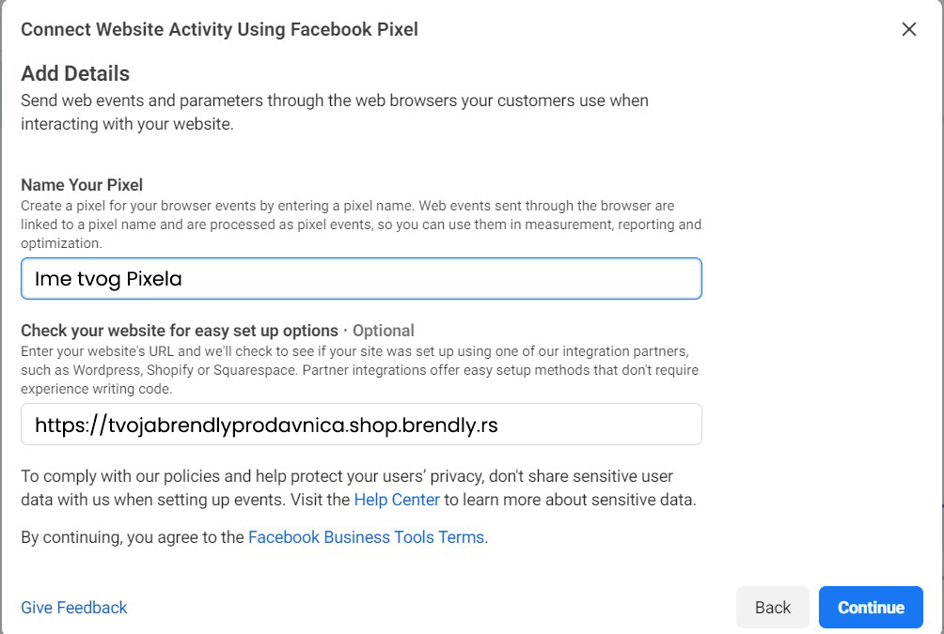Close the Facebook Pixel dialog
This screenshot has width=944, height=634.
click(x=908, y=29)
